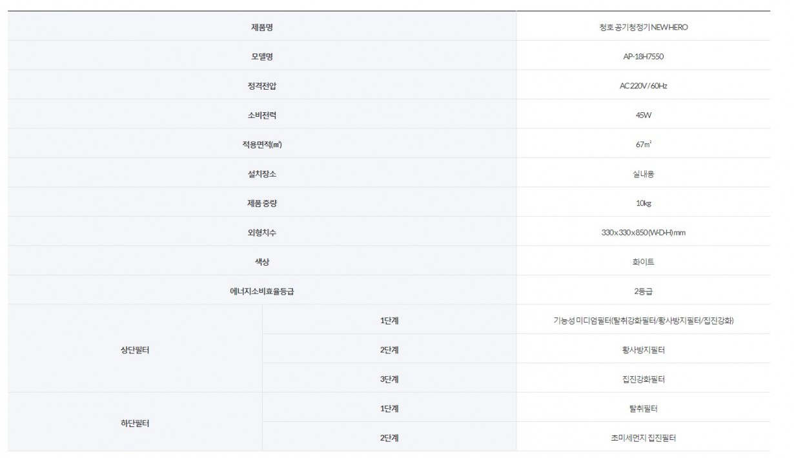Click model number AP-18H7550
Image resolution: width=794 pixels, height=458 pixels.
click(642, 57)
